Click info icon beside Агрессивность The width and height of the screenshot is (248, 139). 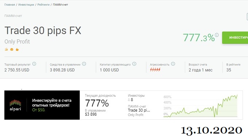tap(173, 64)
